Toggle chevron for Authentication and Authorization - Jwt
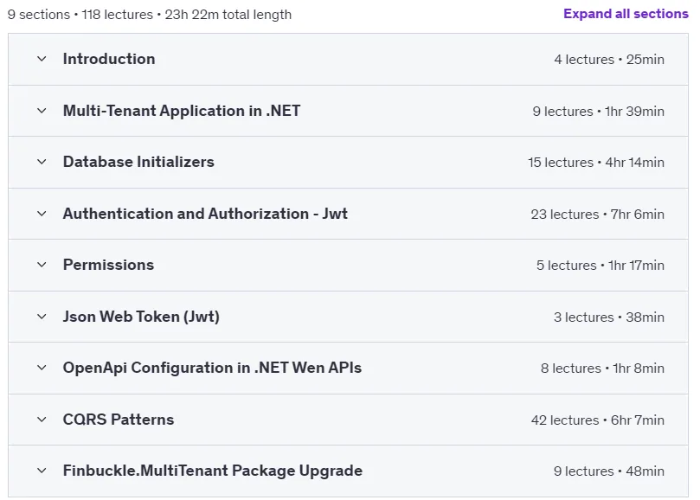Image resolution: width=700 pixels, height=500 pixels. 42,214
